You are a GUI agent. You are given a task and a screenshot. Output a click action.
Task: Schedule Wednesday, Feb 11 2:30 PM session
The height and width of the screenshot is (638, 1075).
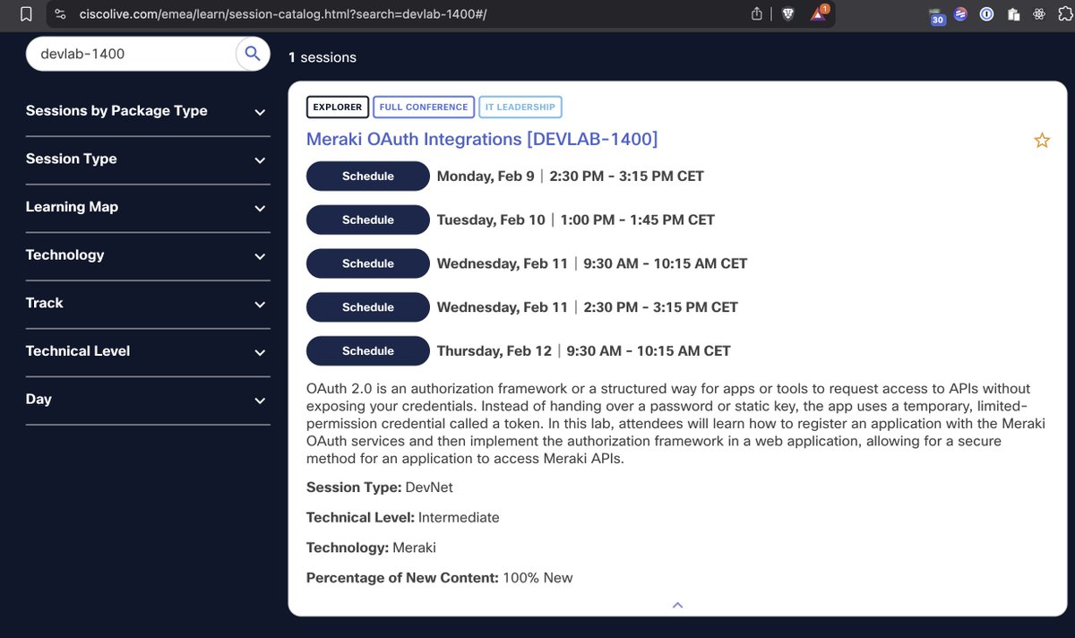[368, 307]
